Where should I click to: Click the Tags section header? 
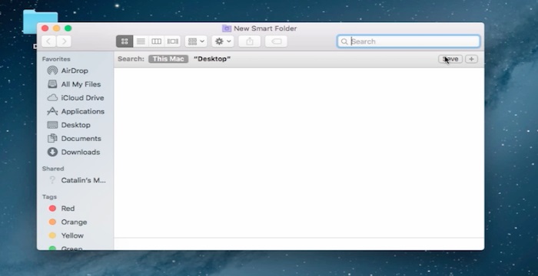pos(49,197)
